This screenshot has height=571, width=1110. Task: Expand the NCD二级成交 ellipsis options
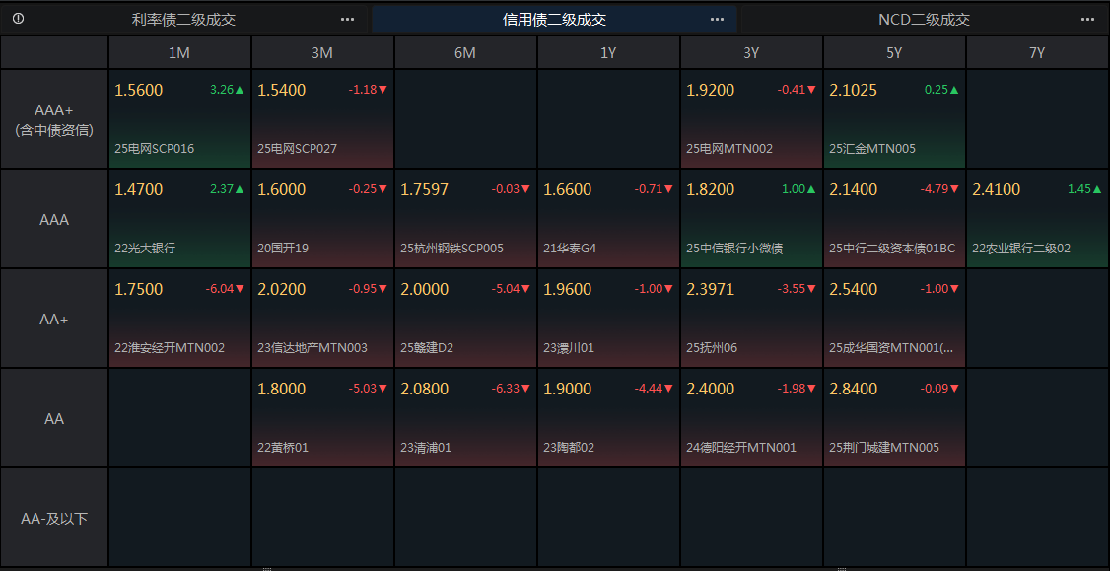tap(1087, 19)
